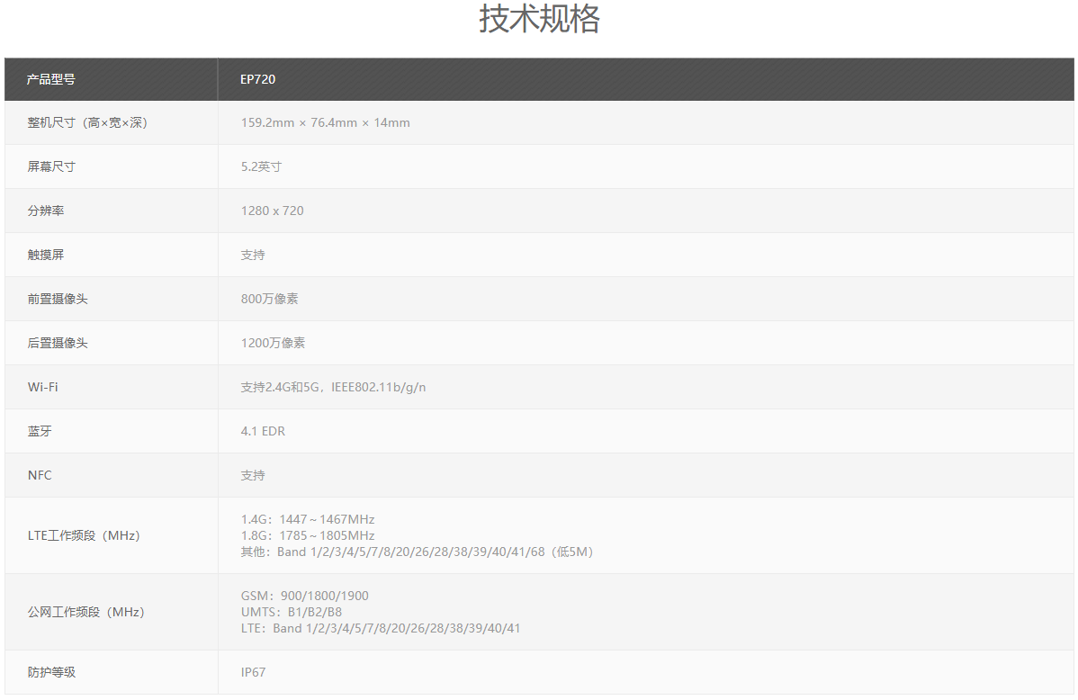Select the NFC row label
Viewport: 1078px width, 700px height.
click(40, 475)
